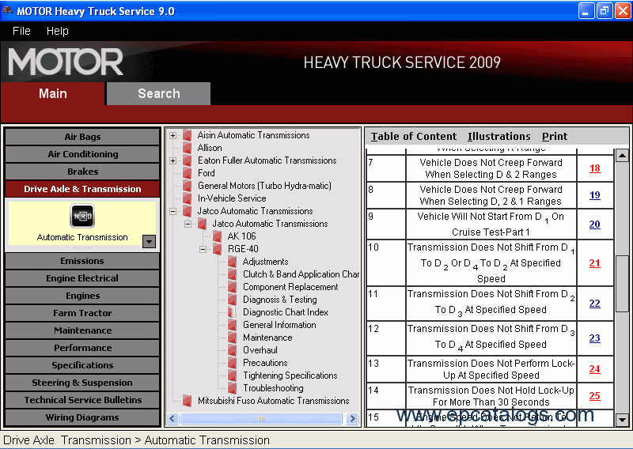The width and height of the screenshot is (633, 449).
Task: Click the book icon beside Adjustments
Action: (232, 262)
